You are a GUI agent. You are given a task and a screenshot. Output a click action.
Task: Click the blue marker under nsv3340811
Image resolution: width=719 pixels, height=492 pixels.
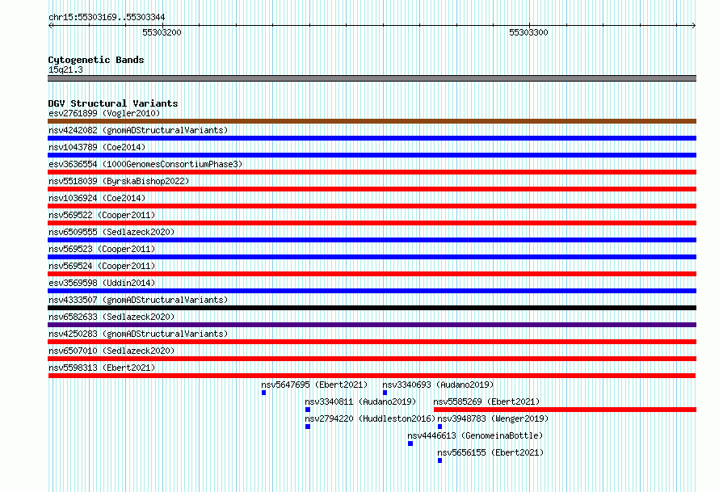tap(308, 410)
